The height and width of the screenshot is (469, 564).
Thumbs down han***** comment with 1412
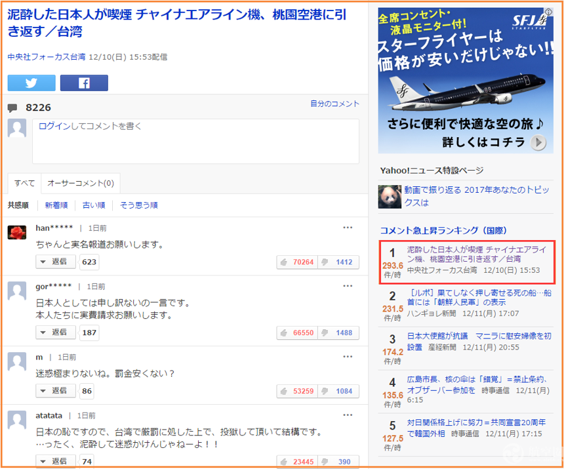coord(338,262)
